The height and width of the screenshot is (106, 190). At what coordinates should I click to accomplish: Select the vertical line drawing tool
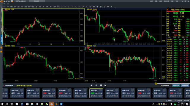pos(69,7)
